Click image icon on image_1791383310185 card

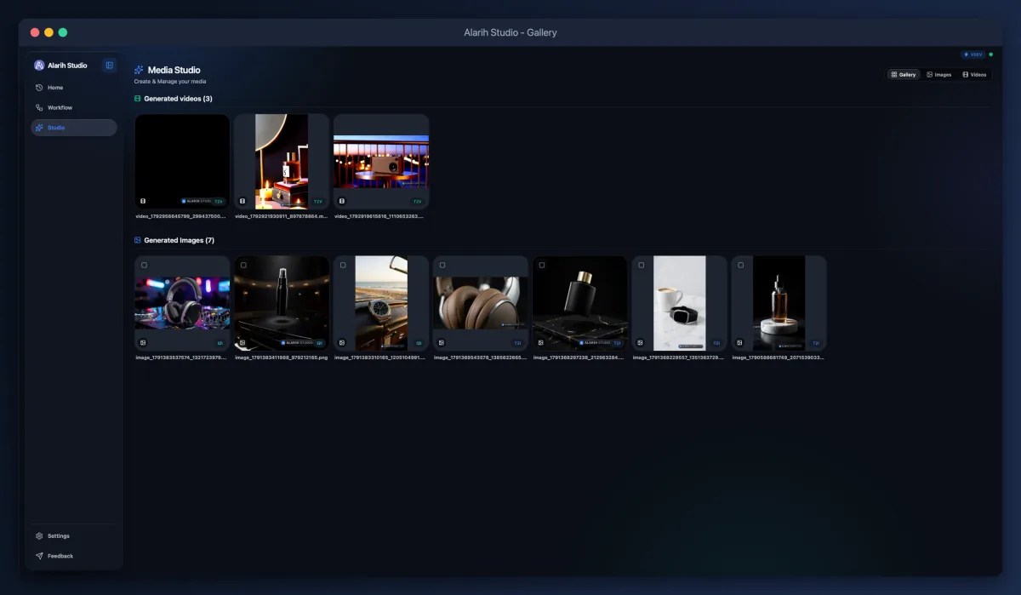point(342,343)
